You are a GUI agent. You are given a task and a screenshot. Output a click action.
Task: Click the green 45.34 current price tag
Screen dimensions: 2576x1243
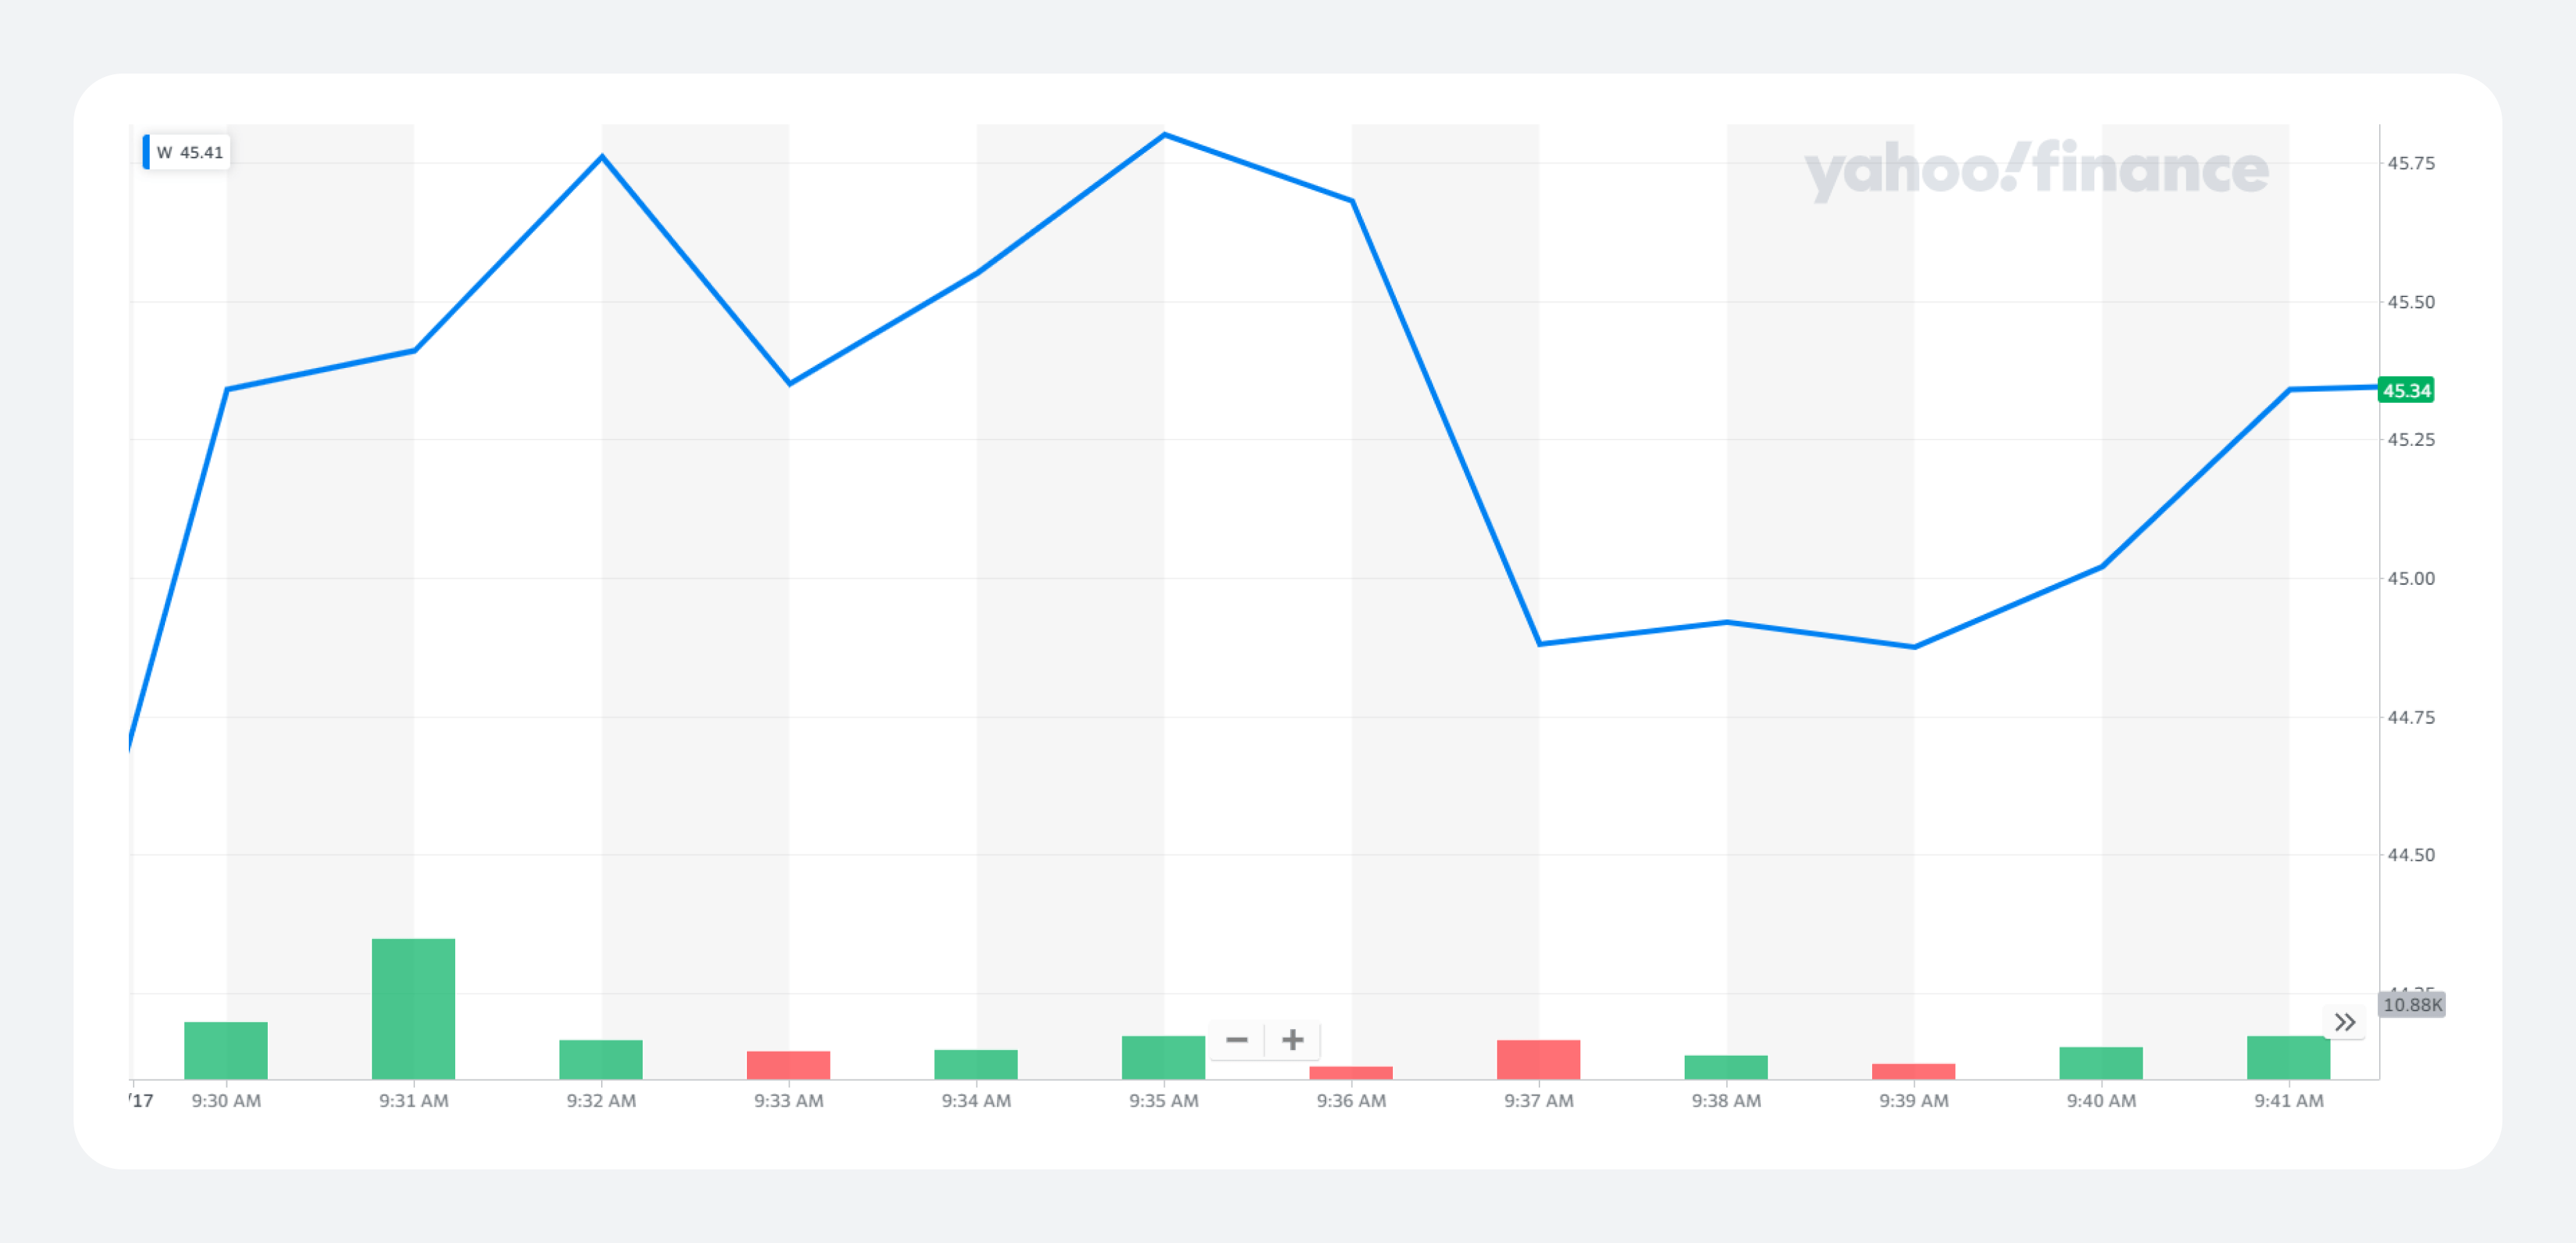click(x=2405, y=390)
